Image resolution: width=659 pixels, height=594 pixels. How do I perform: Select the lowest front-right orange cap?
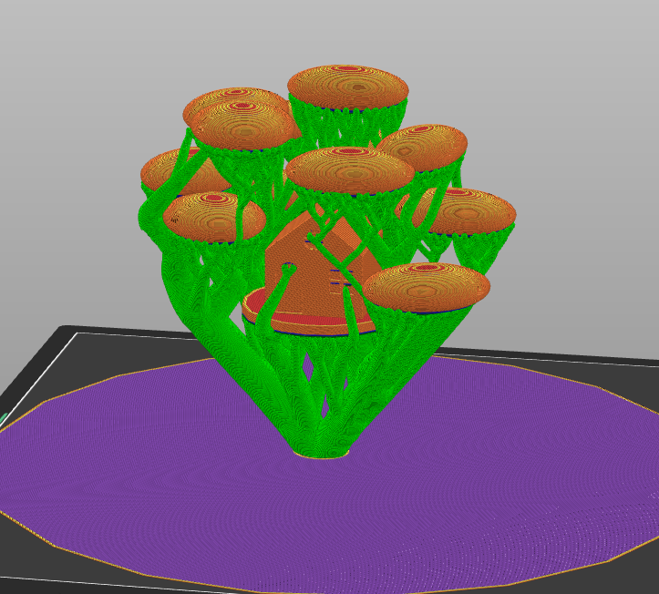pyautogui.click(x=427, y=286)
